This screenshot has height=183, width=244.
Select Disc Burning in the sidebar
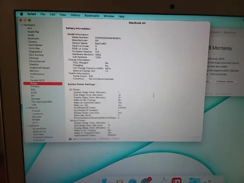(36, 55)
